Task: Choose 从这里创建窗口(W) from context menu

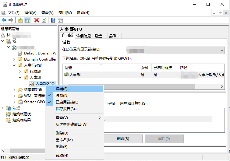Action: pyautogui.click(x=75, y=124)
